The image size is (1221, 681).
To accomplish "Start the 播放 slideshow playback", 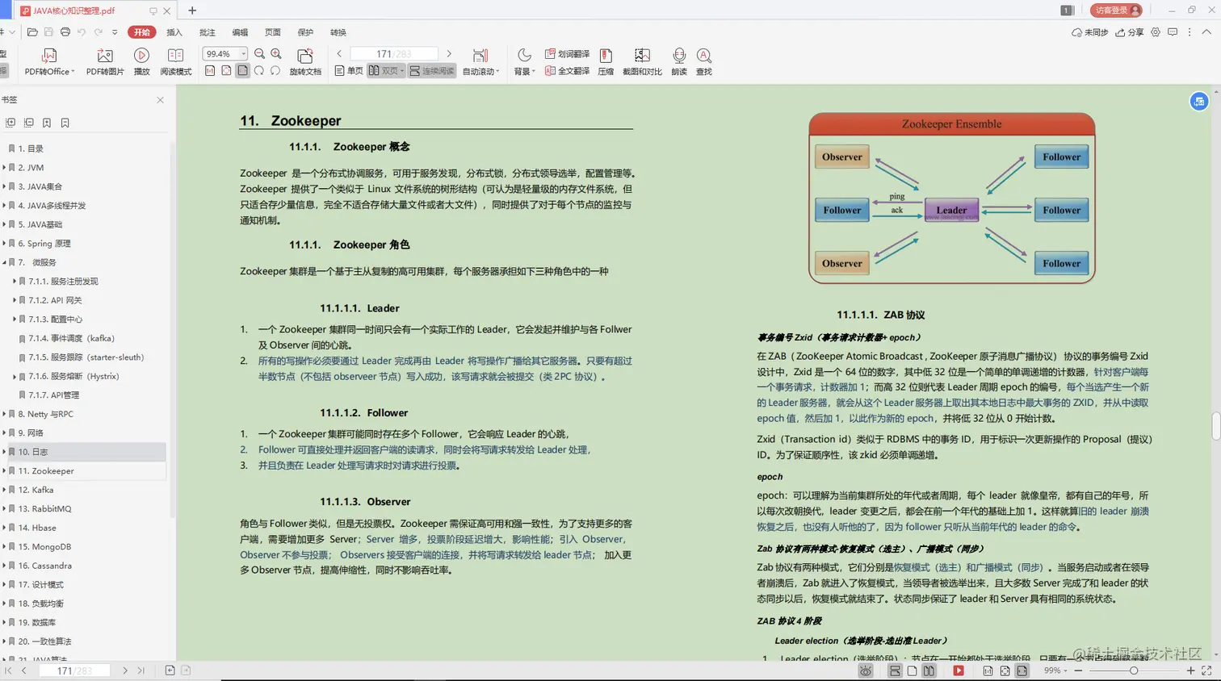I will coord(140,59).
